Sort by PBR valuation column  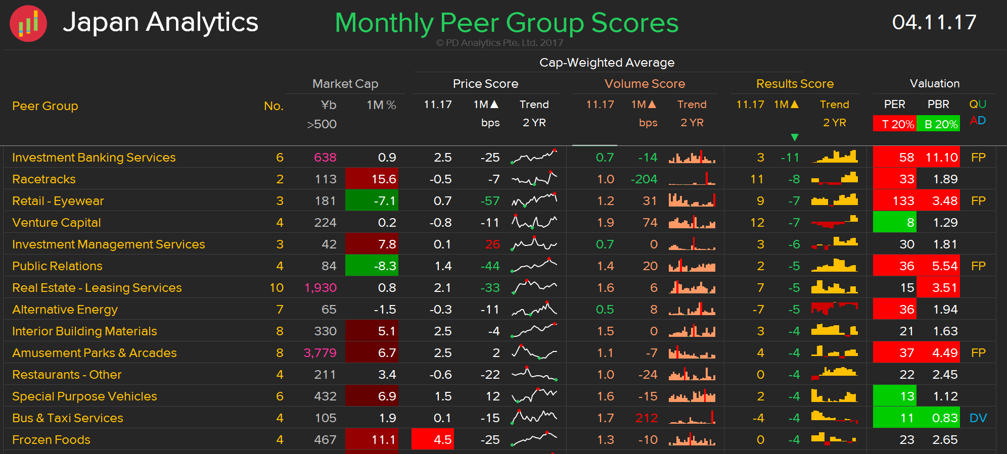click(938, 105)
